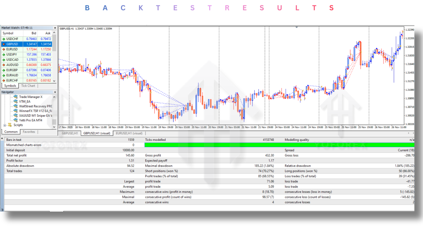Expand the Scripts tree node
The height and width of the screenshot is (238, 423).
click(5, 125)
